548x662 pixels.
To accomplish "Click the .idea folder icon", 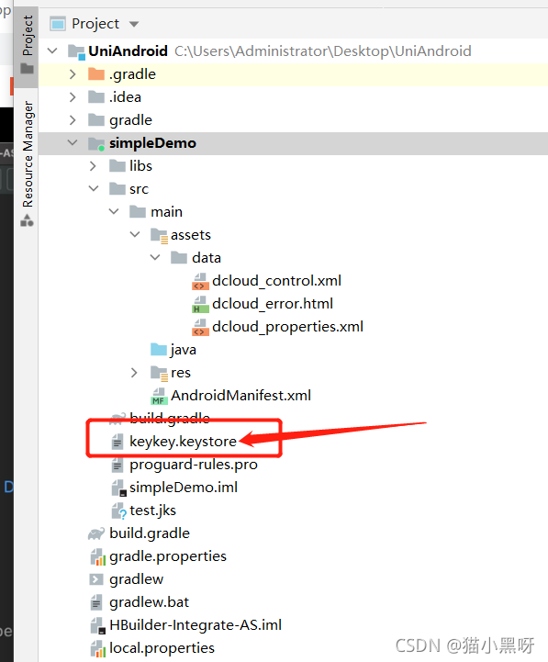I will click(96, 97).
